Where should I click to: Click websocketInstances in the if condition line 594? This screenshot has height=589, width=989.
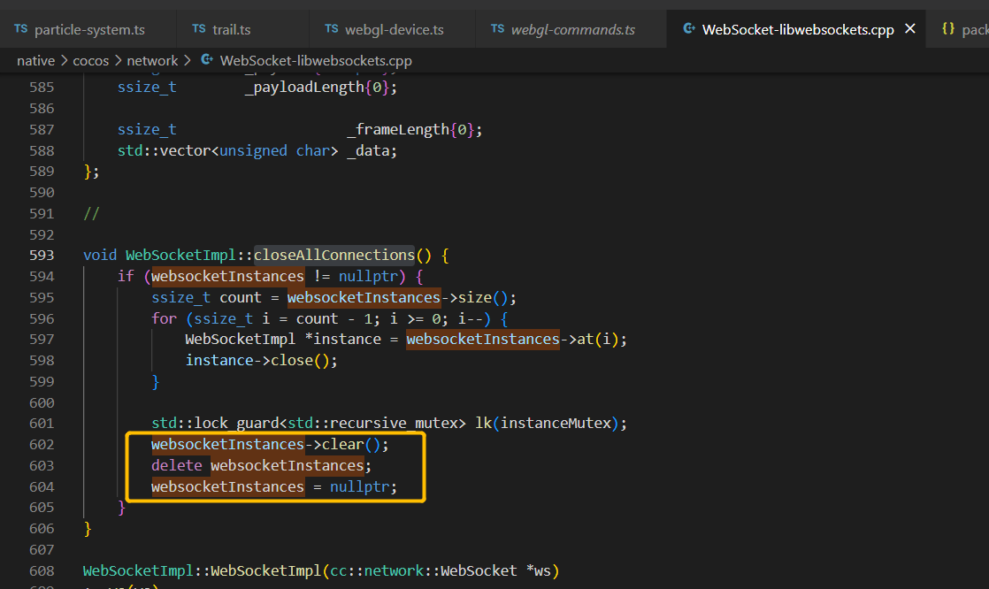click(x=227, y=276)
